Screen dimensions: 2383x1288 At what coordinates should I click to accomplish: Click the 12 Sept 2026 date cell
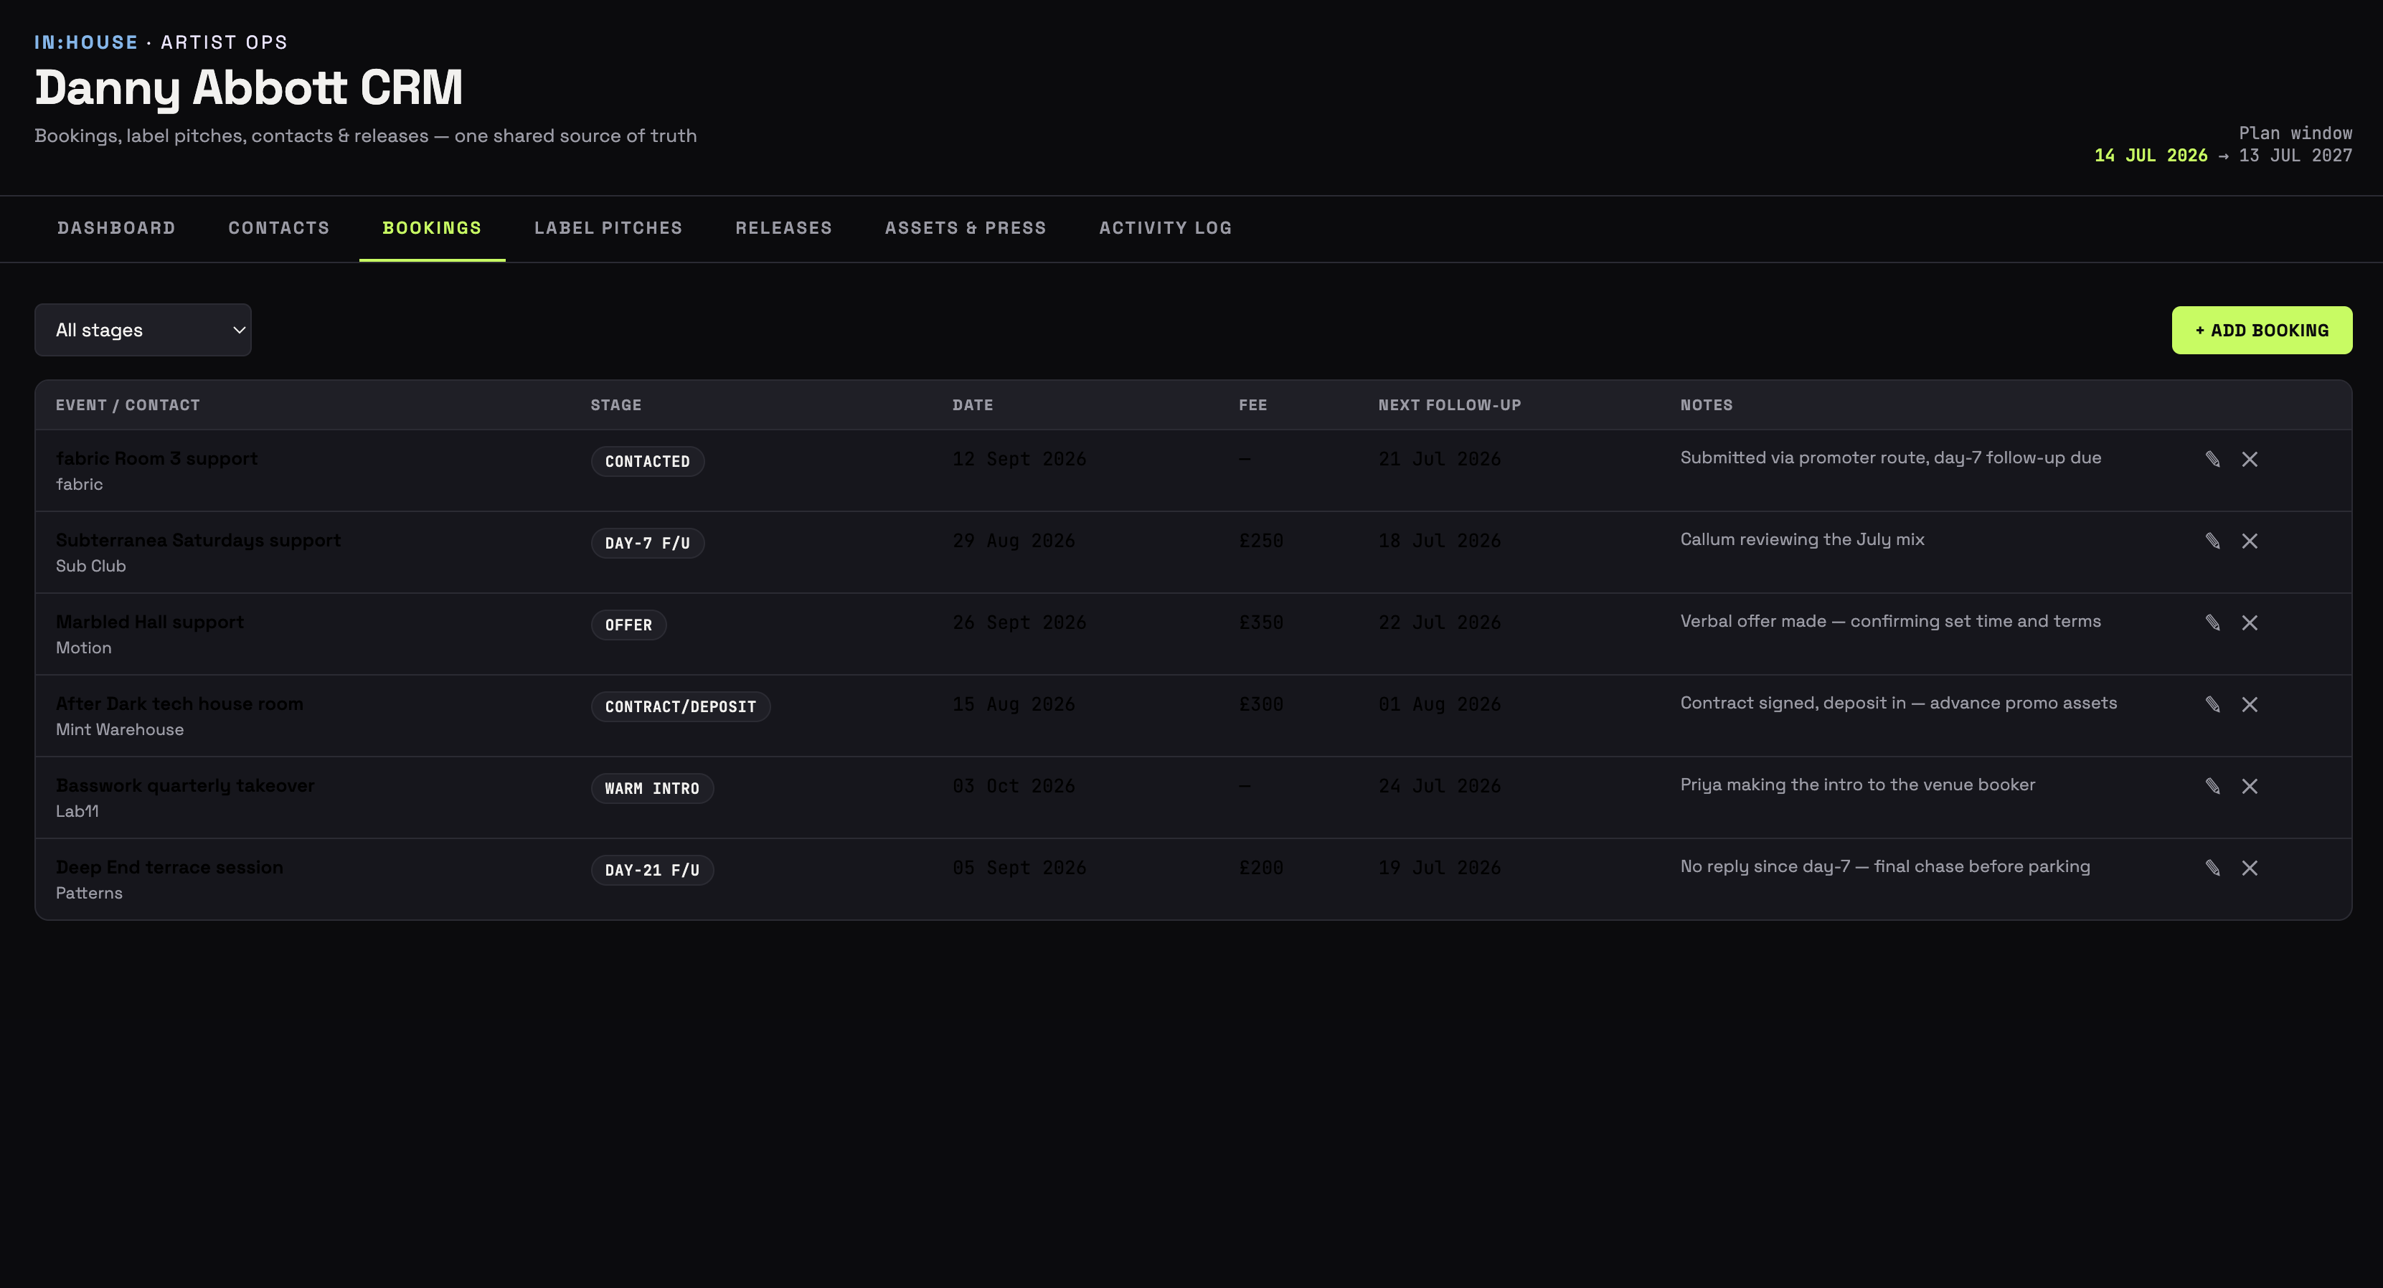(1019, 460)
